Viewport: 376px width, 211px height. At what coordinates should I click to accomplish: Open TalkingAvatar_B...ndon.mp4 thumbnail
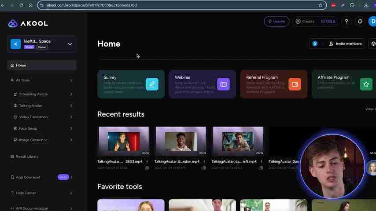click(181, 141)
